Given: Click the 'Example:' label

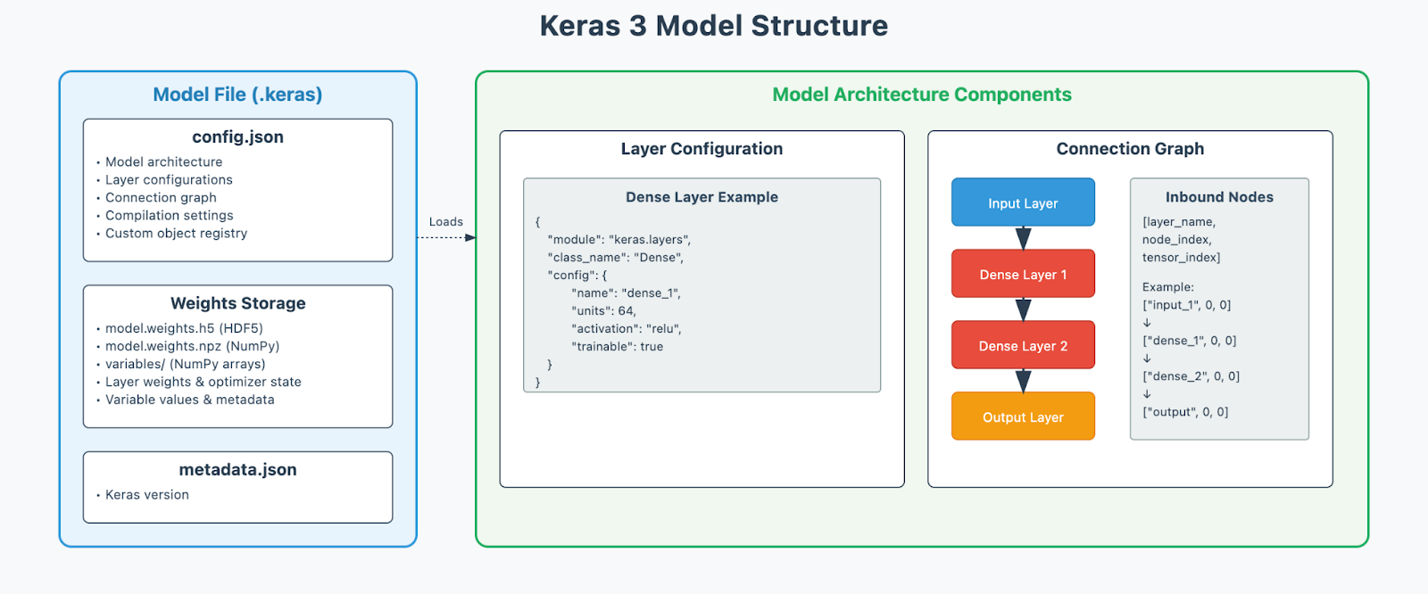Looking at the screenshot, I should (1168, 287).
